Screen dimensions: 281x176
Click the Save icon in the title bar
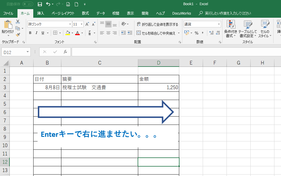pyautogui.click(x=40, y=4)
